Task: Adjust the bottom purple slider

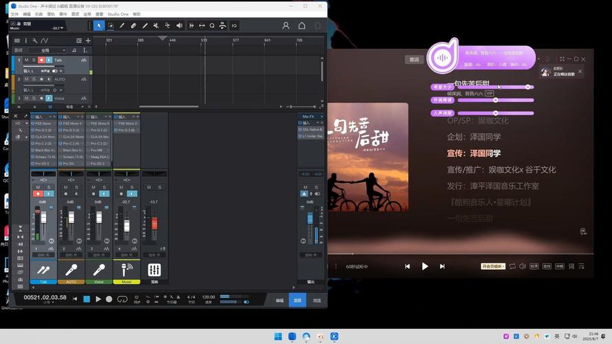Action: (x=496, y=113)
